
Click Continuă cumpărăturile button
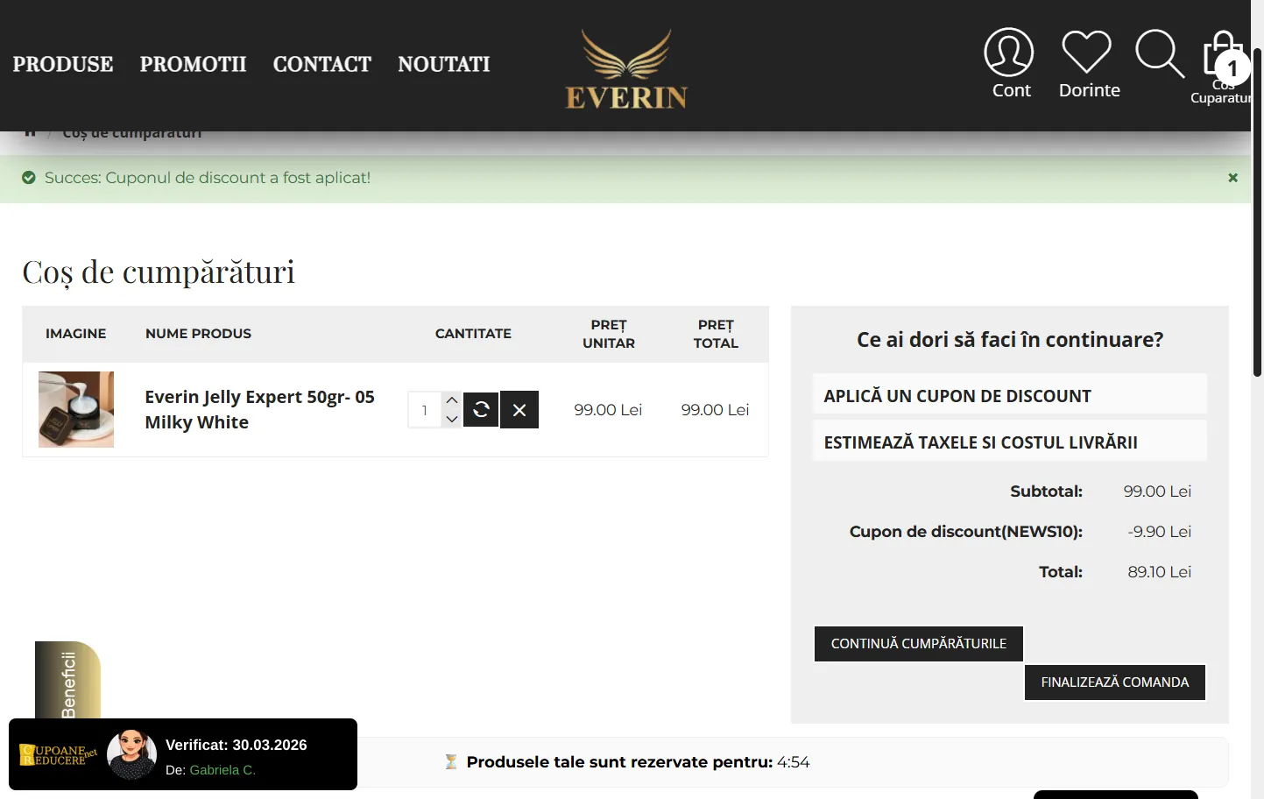click(918, 644)
